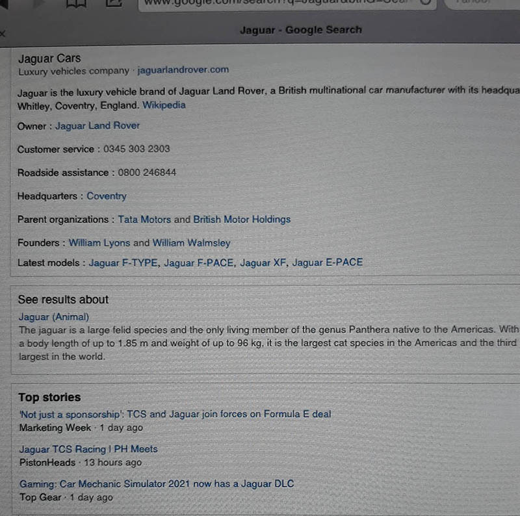520x516 pixels.
Task: Click the Marketing Week source label
Action: click(x=55, y=428)
